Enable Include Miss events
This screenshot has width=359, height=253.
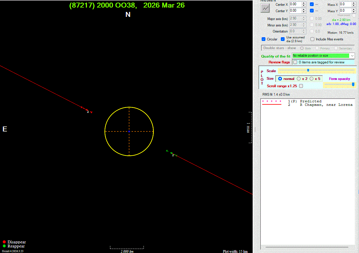(x=312, y=39)
